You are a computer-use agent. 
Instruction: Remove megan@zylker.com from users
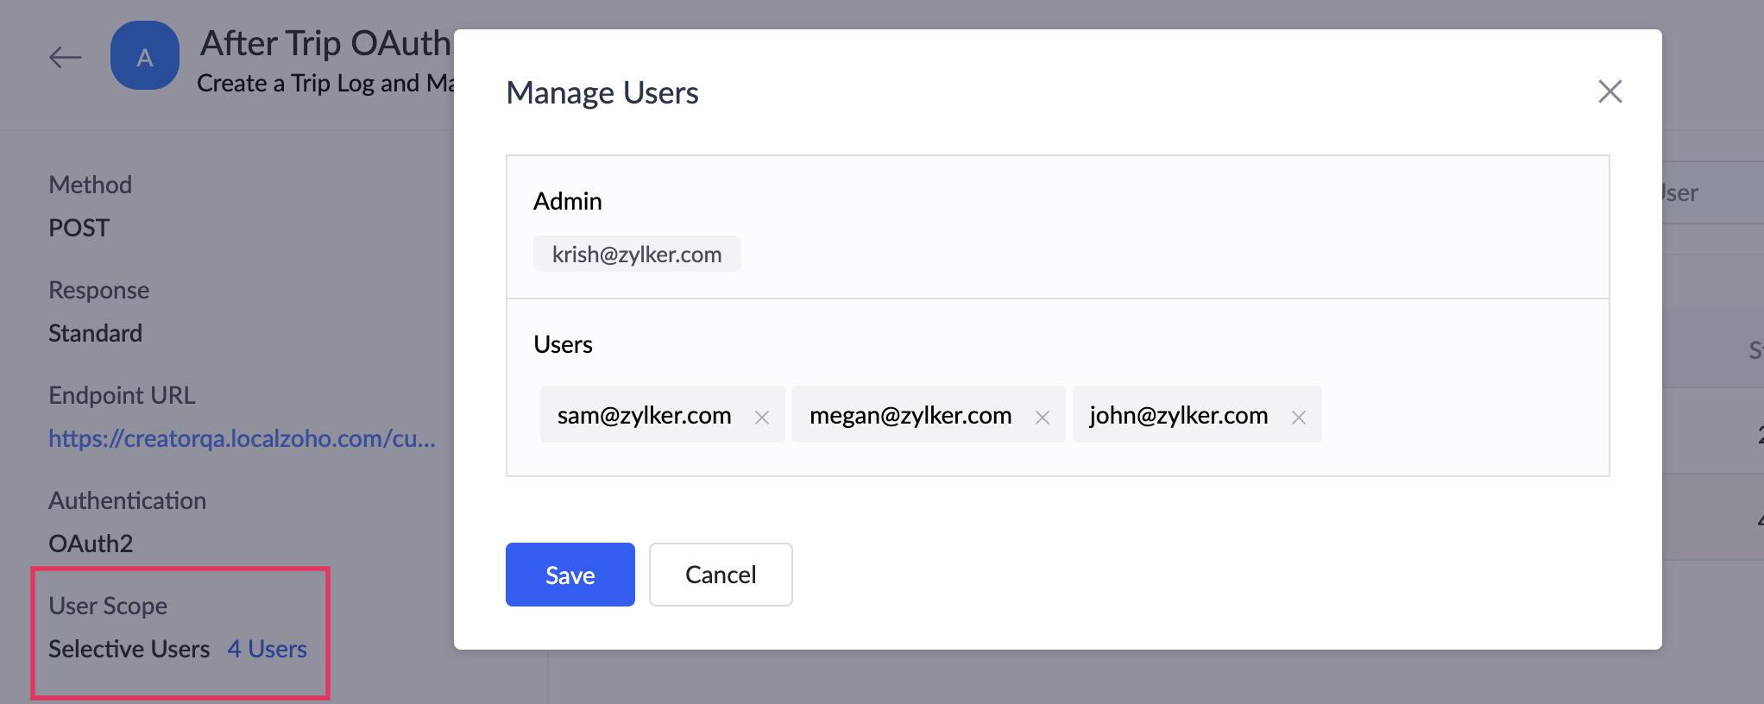(1043, 418)
